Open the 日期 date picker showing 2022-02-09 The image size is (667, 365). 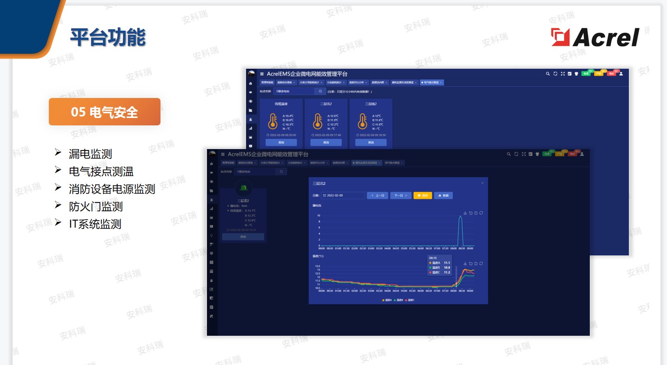(343, 196)
